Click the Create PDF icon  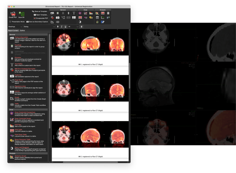13,14
